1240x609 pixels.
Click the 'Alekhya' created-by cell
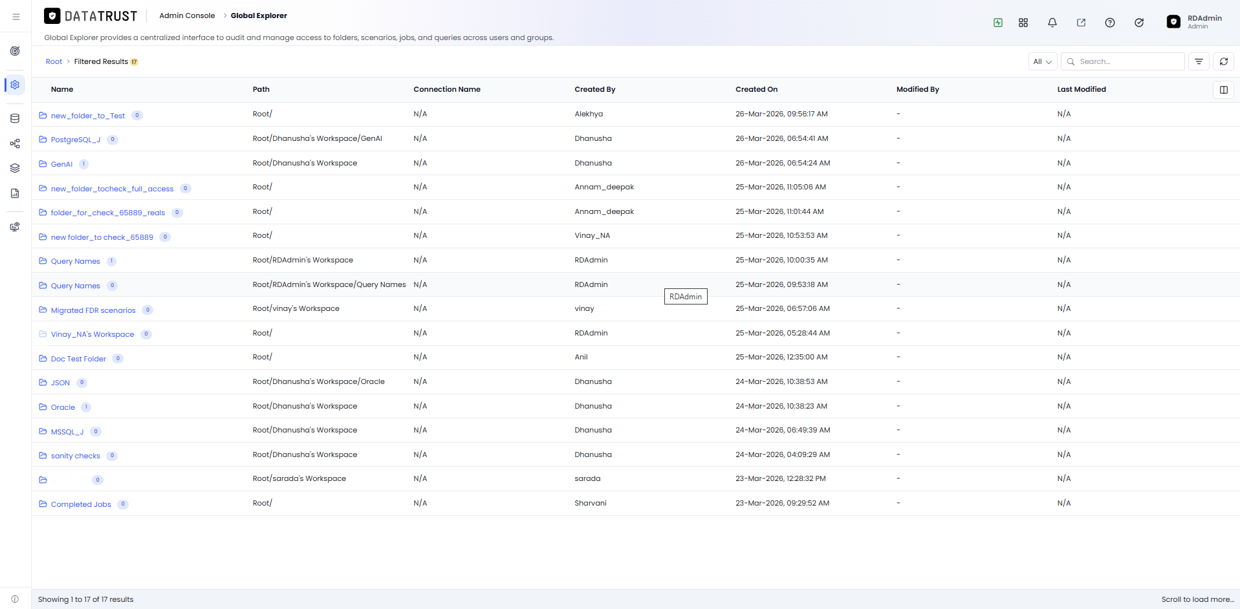(x=589, y=114)
